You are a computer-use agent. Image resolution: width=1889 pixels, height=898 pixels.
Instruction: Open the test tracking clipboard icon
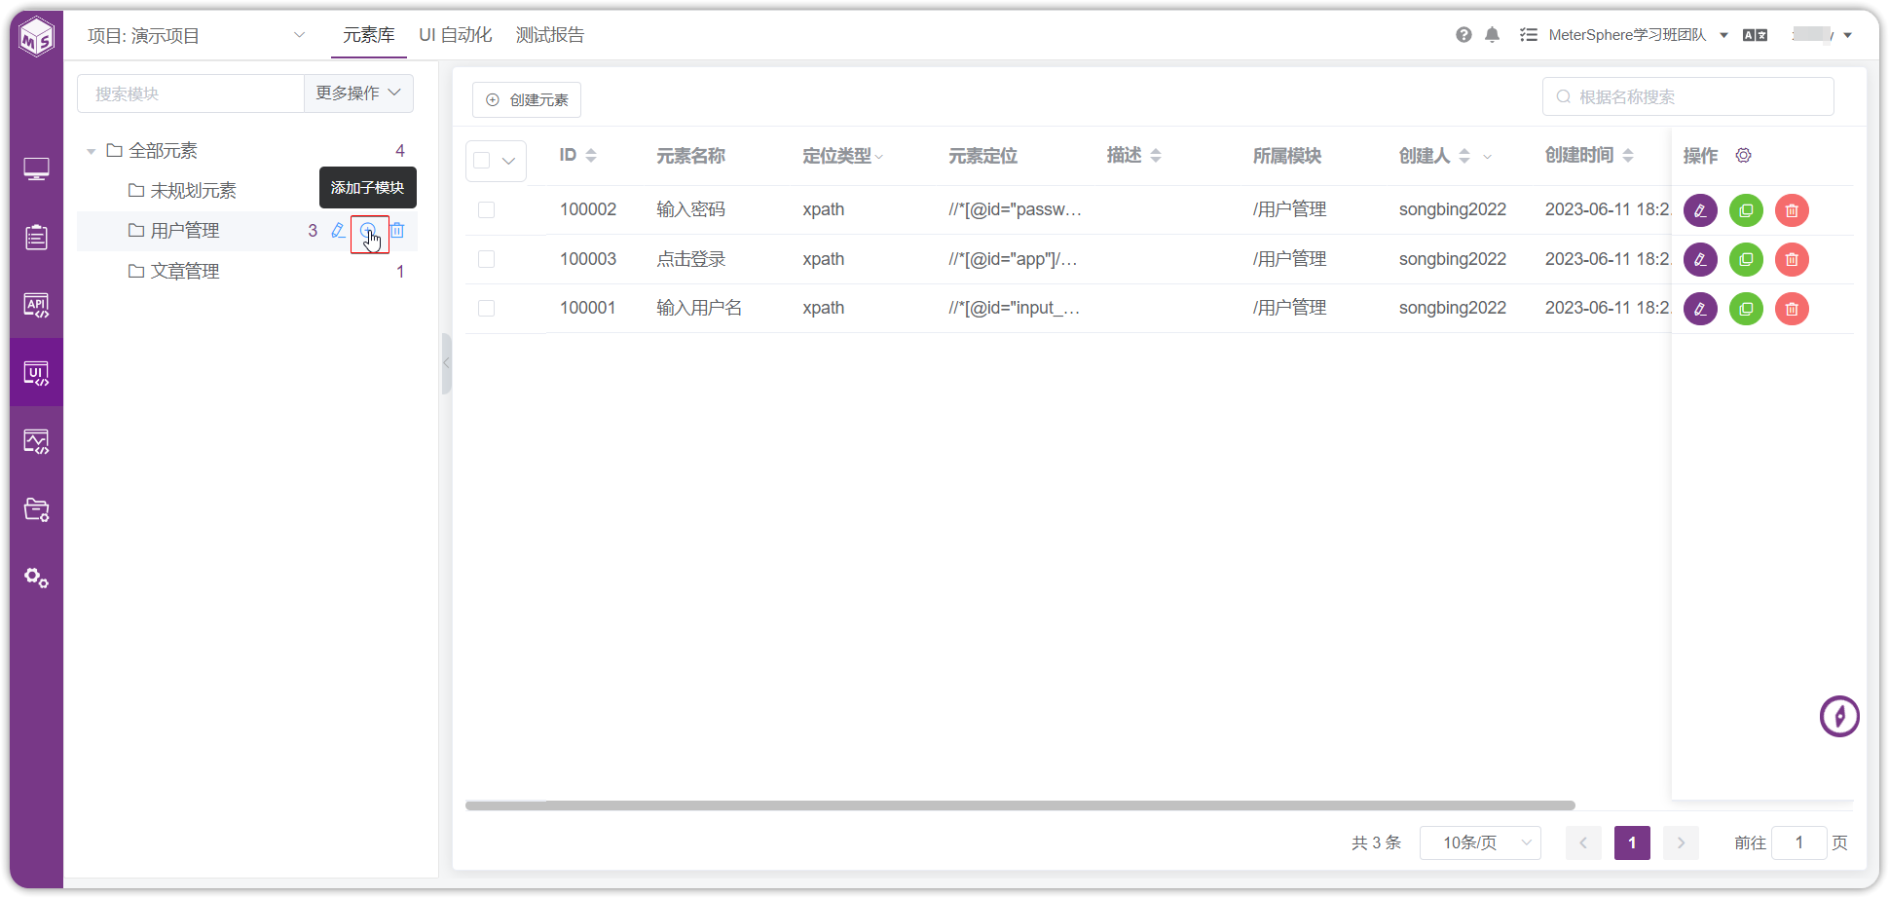pos(37,237)
